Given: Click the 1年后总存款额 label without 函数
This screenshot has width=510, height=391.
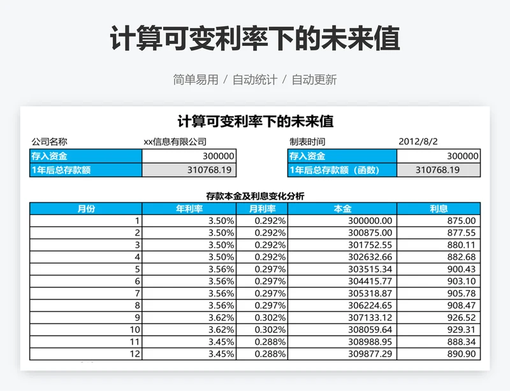Looking at the screenshot, I should coord(86,170).
